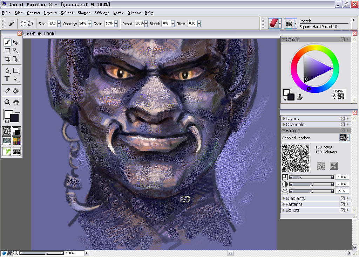
Task: Open the Nozzle selector in toolbox
Action: tap(7, 151)
